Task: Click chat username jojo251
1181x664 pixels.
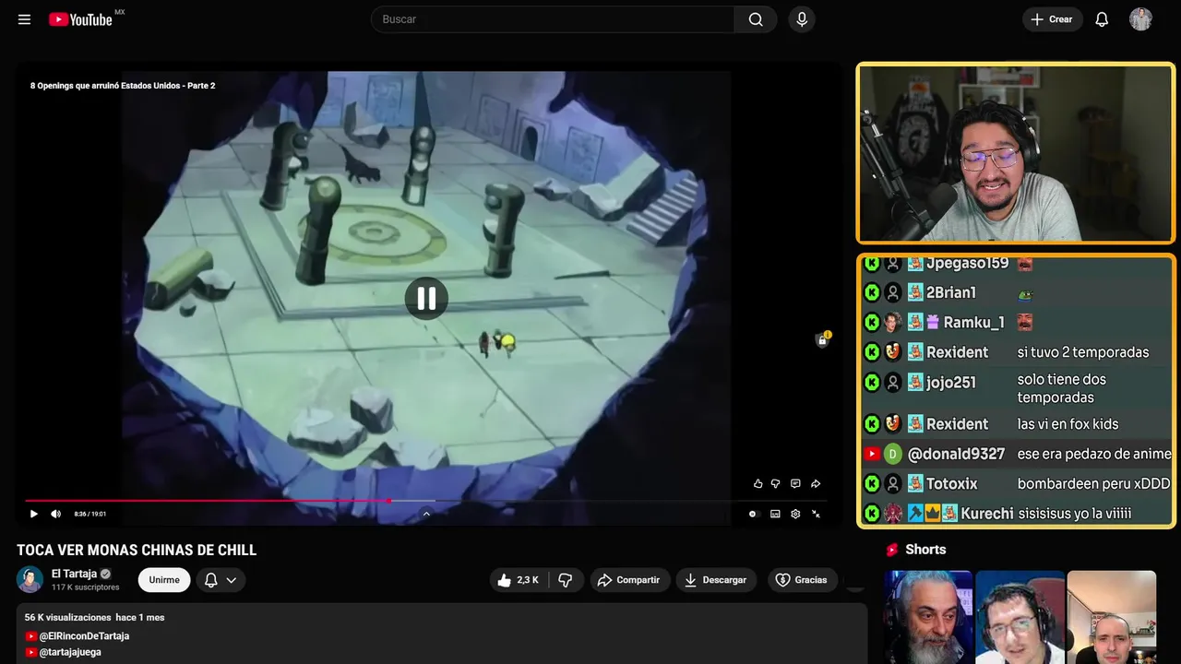Action: tap(951, 383)
